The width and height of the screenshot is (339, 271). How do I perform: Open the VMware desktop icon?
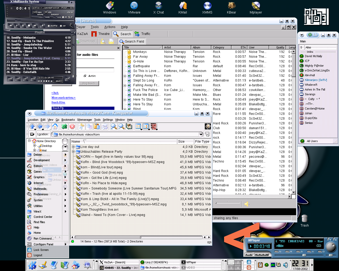134,8
